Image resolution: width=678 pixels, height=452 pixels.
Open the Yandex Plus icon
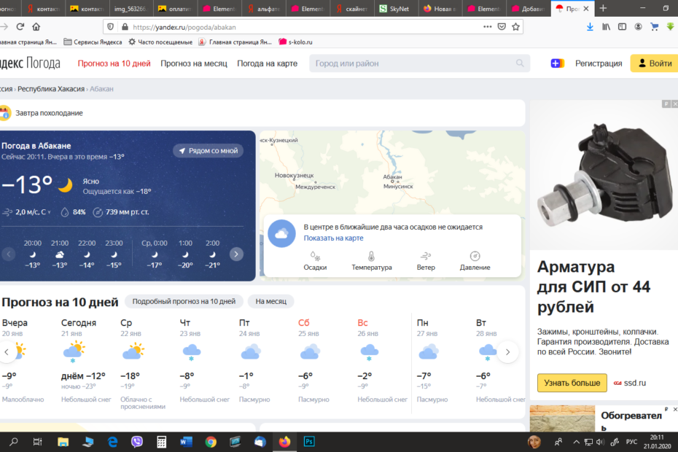558,63
